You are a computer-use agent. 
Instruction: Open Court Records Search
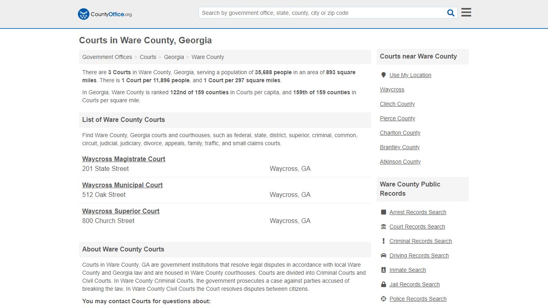pos(417,227)
